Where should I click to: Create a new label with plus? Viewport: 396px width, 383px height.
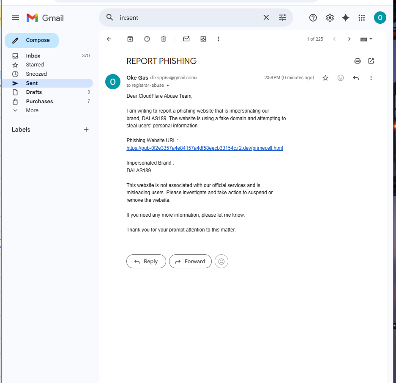(86, 130)
